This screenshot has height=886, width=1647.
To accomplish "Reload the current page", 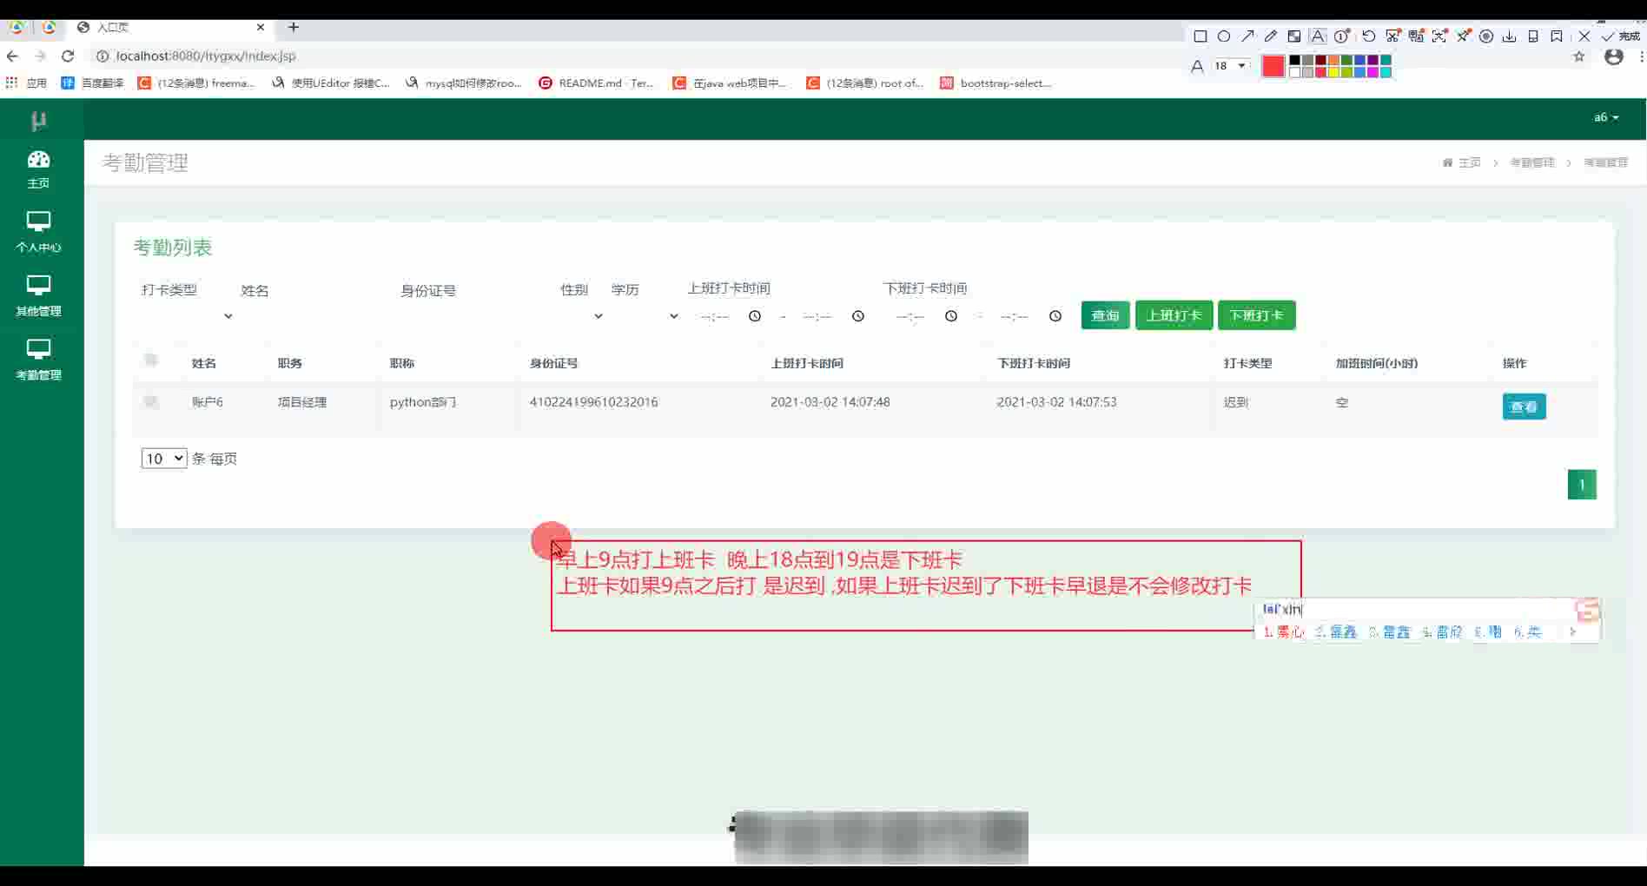I will tap(68, 56).
